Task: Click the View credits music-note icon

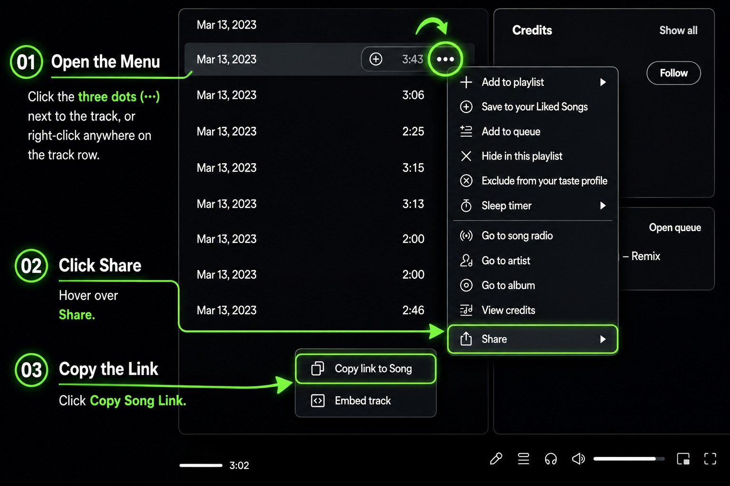Action: (466, 310)
